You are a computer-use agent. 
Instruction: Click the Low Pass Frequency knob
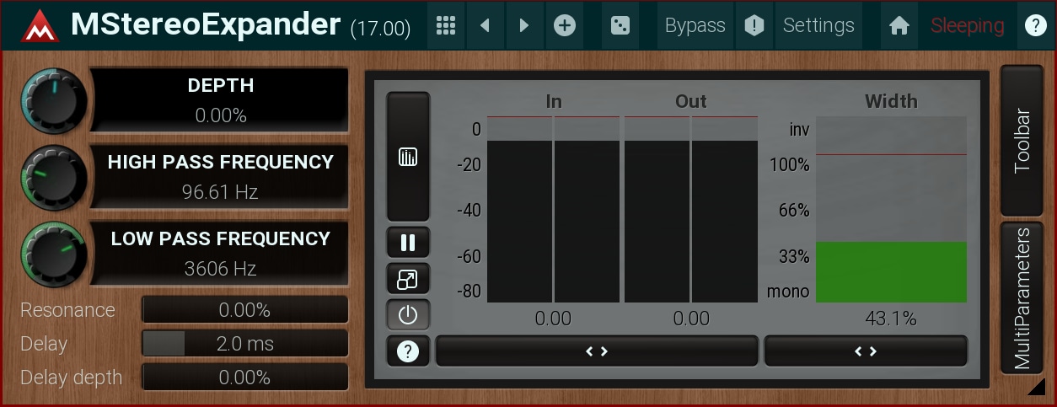[53, 254]
